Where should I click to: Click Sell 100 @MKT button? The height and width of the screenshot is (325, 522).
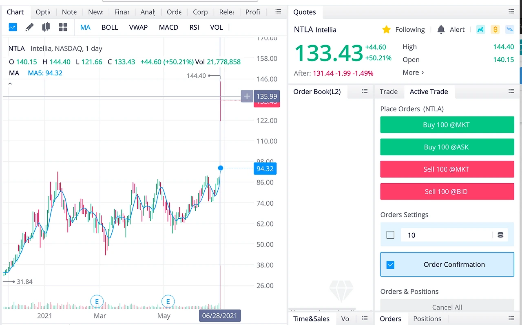point(447,169)
